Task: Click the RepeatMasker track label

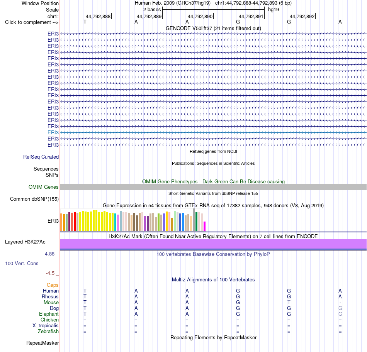Action: pyautogui.click(x=42, y=343)
